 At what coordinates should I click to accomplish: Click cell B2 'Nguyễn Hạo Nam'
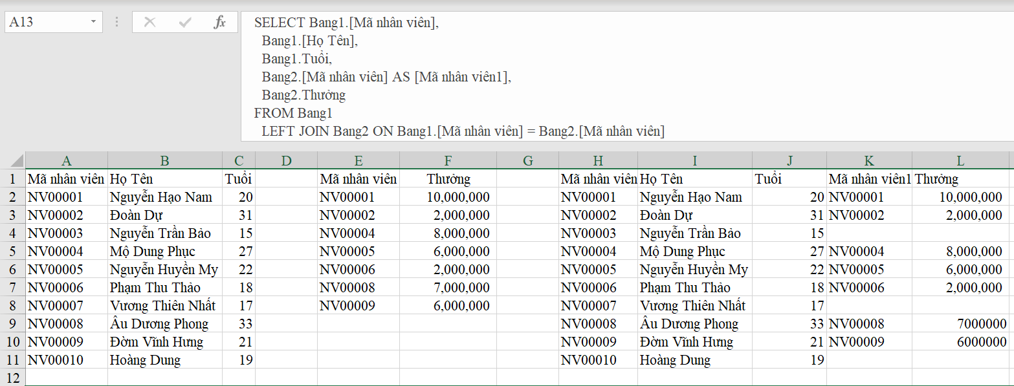tap(164, 197)
